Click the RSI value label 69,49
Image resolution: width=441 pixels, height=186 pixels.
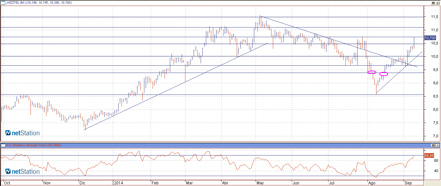click(x=429, y=155)
